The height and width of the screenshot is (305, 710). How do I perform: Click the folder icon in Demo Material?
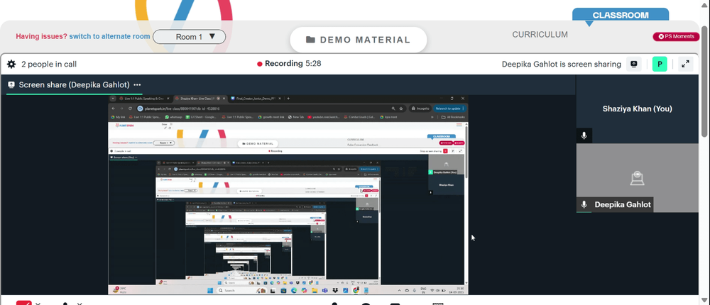(x=310, y=40)
